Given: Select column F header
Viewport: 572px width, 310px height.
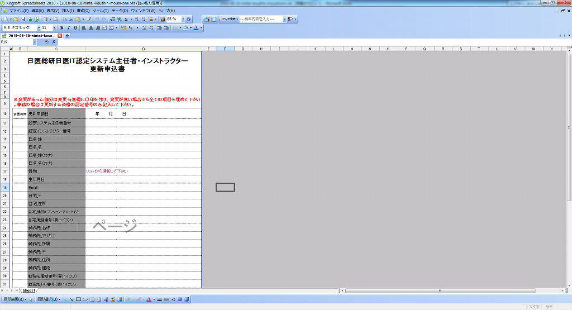Looking at the screenshot, I should pos(225,49).
